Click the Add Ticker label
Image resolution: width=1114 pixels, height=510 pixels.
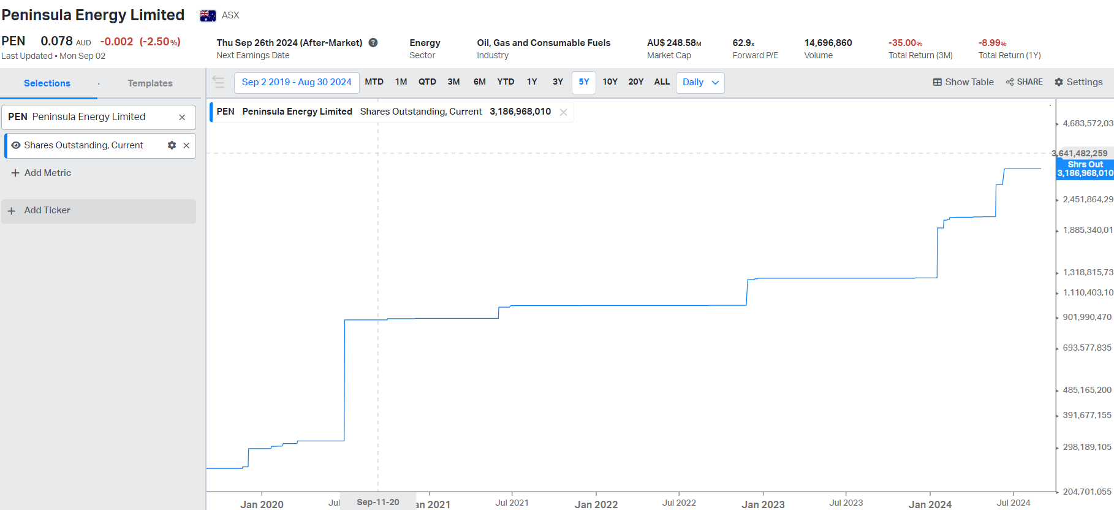click(47, 210)
